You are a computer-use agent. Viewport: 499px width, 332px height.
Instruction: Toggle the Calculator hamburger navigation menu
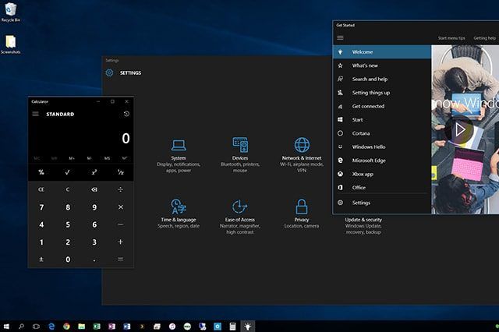tap(36, 115)
